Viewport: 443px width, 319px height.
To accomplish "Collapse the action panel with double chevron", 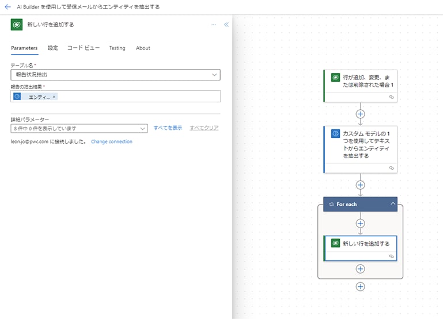I will (226, 25).
